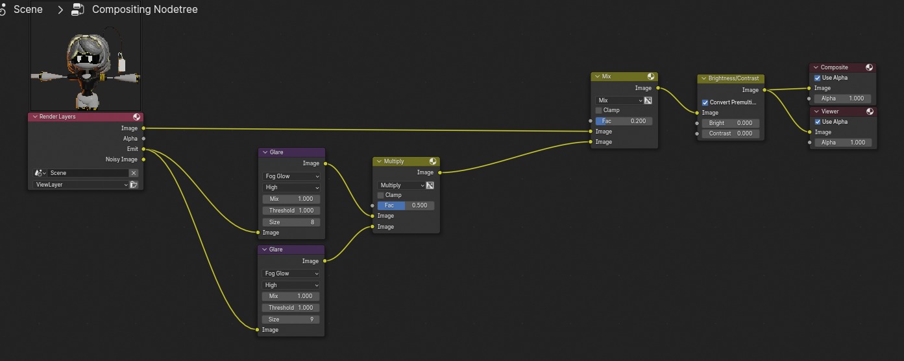Toggle preview icon on Render Layers node header

point(137,117)
